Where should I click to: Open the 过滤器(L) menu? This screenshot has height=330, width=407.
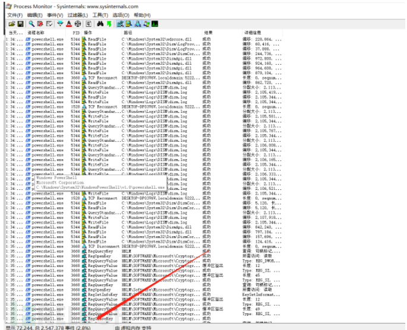(78, 15)
